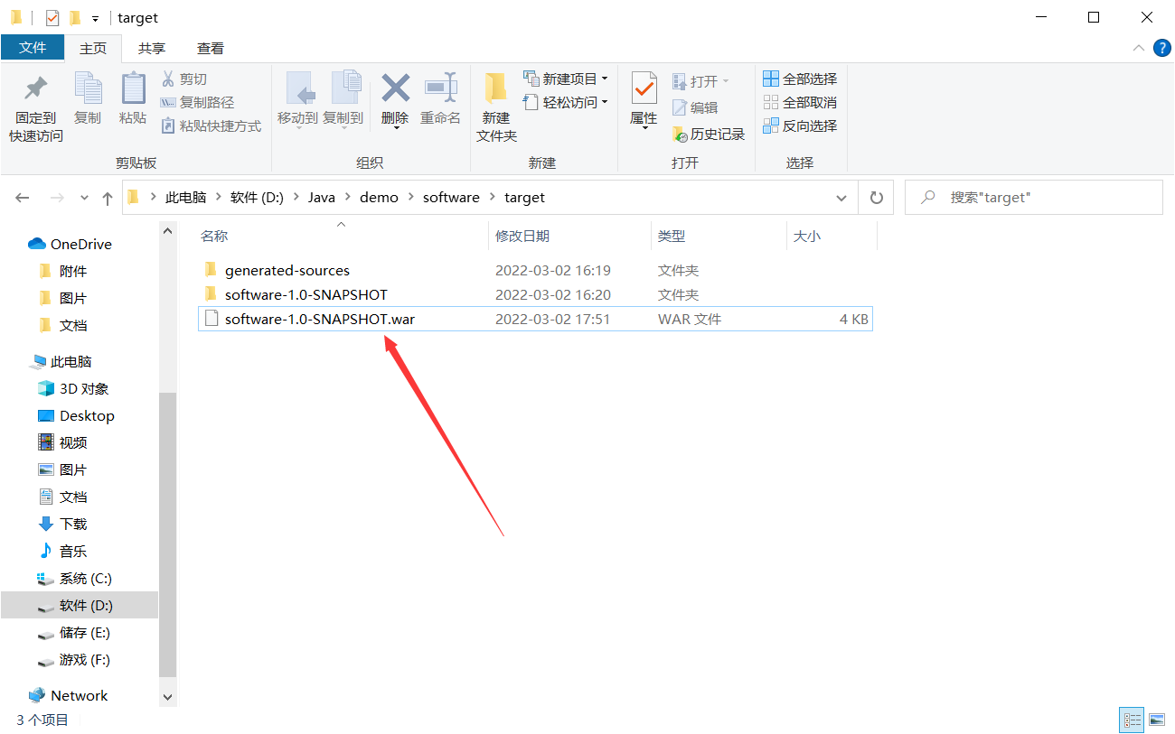Expand the recent locations chevron
Viewport: 1175px width, 734px height.
84,198
